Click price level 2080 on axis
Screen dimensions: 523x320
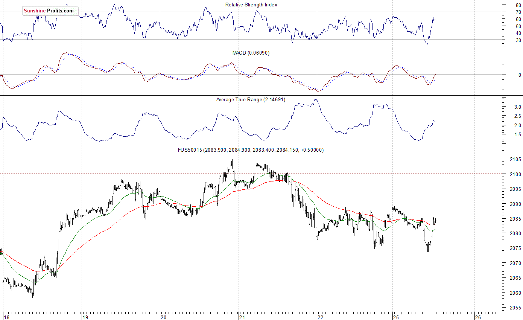[515, 233]
